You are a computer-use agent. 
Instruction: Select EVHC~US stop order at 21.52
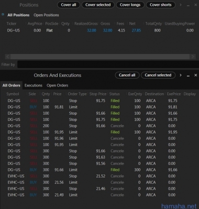(99, 176)
